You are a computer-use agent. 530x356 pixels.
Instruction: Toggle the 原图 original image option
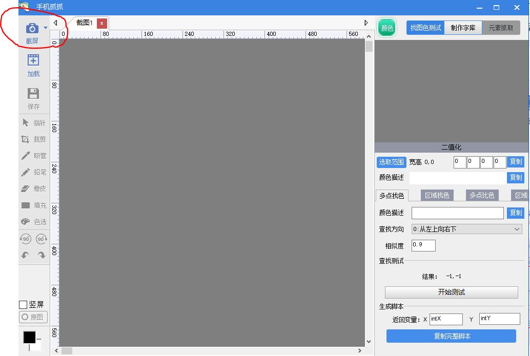tap(33, 317)
